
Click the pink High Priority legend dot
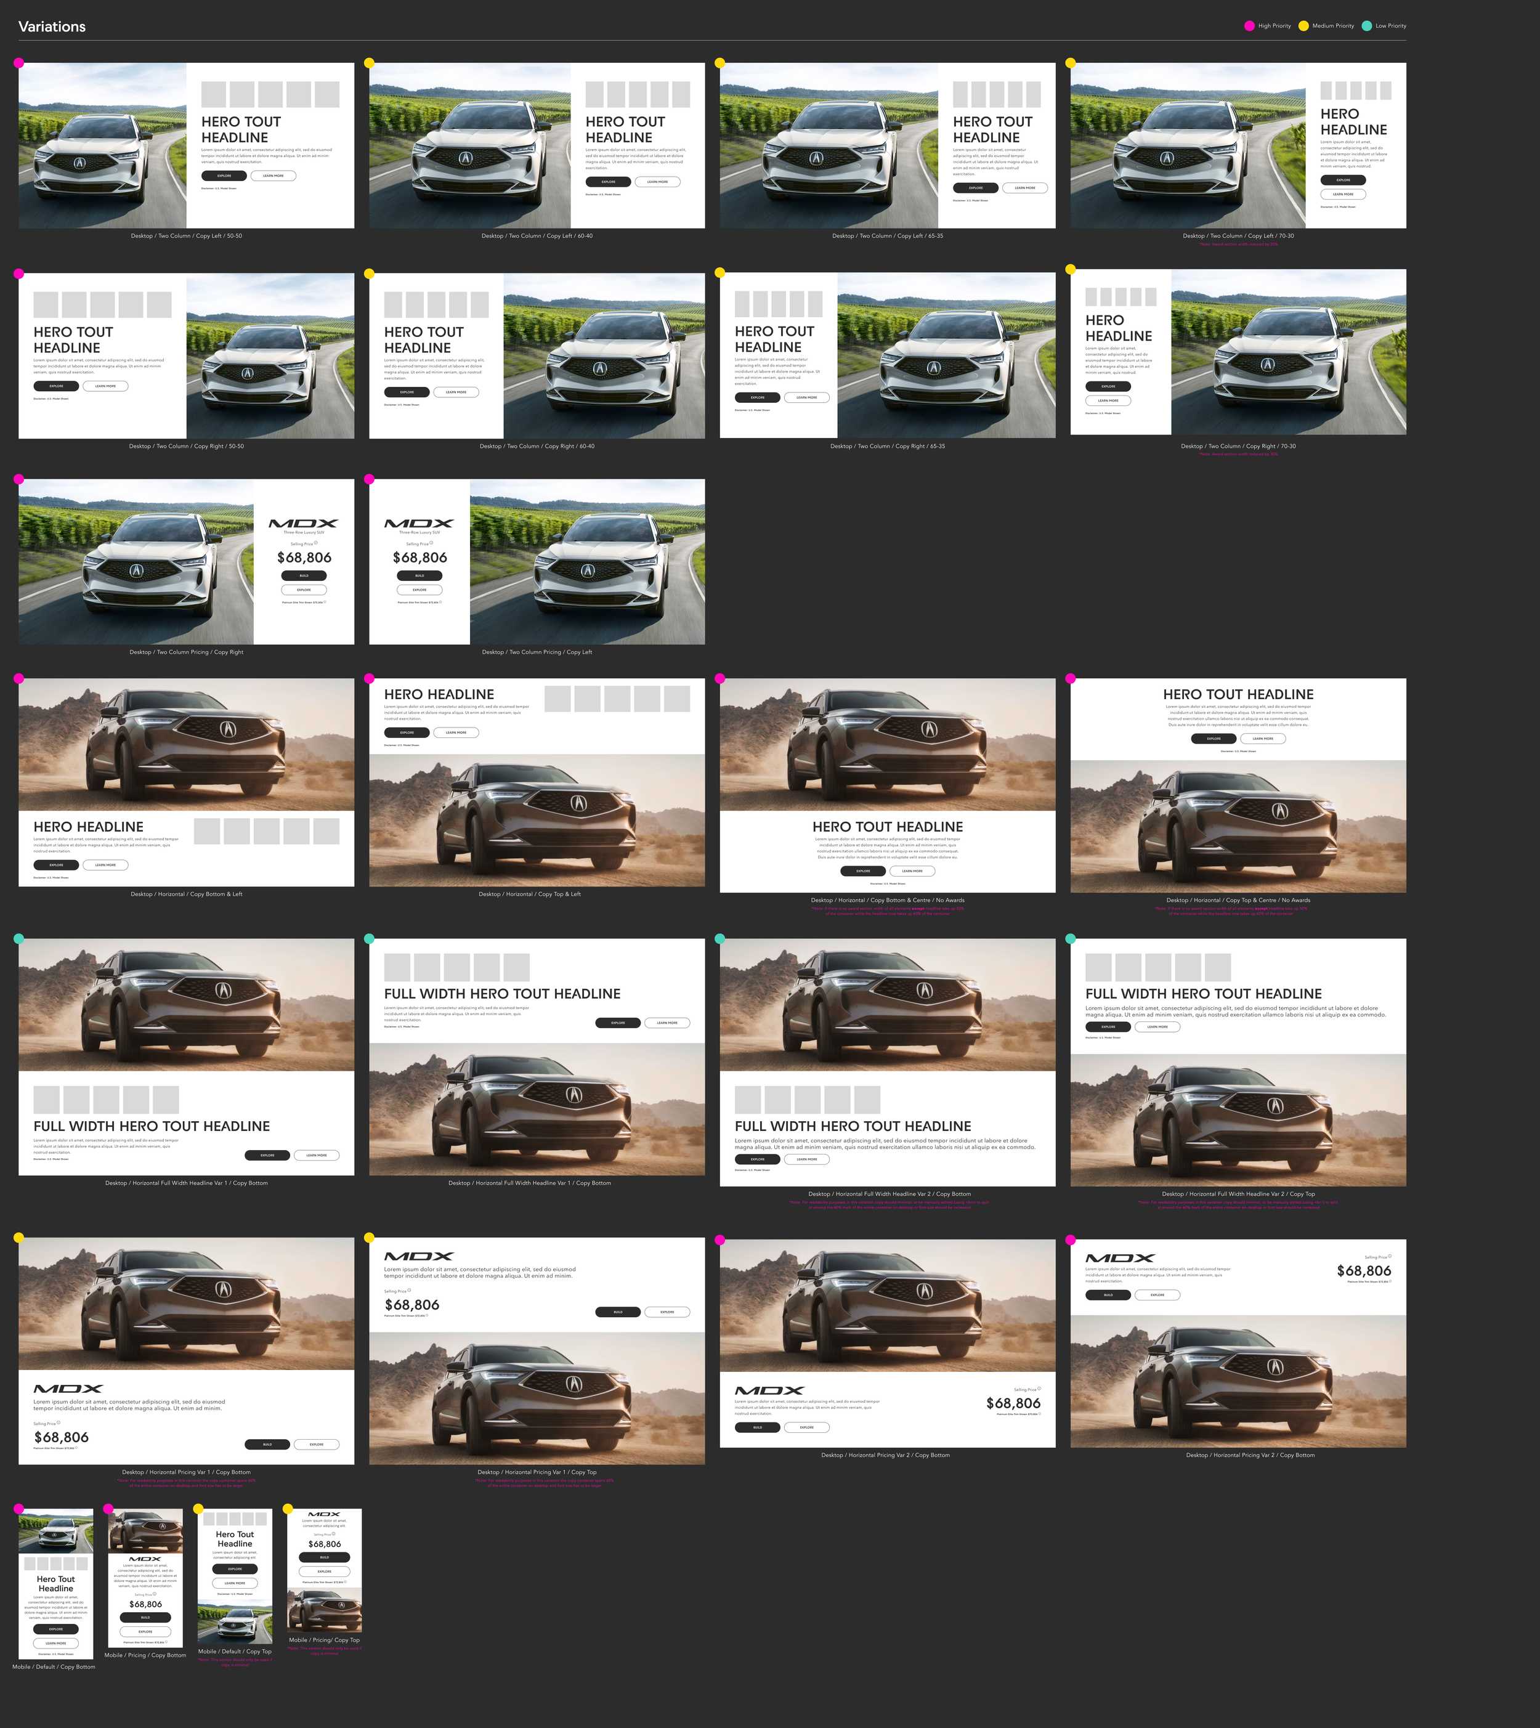pos(1249,26)
